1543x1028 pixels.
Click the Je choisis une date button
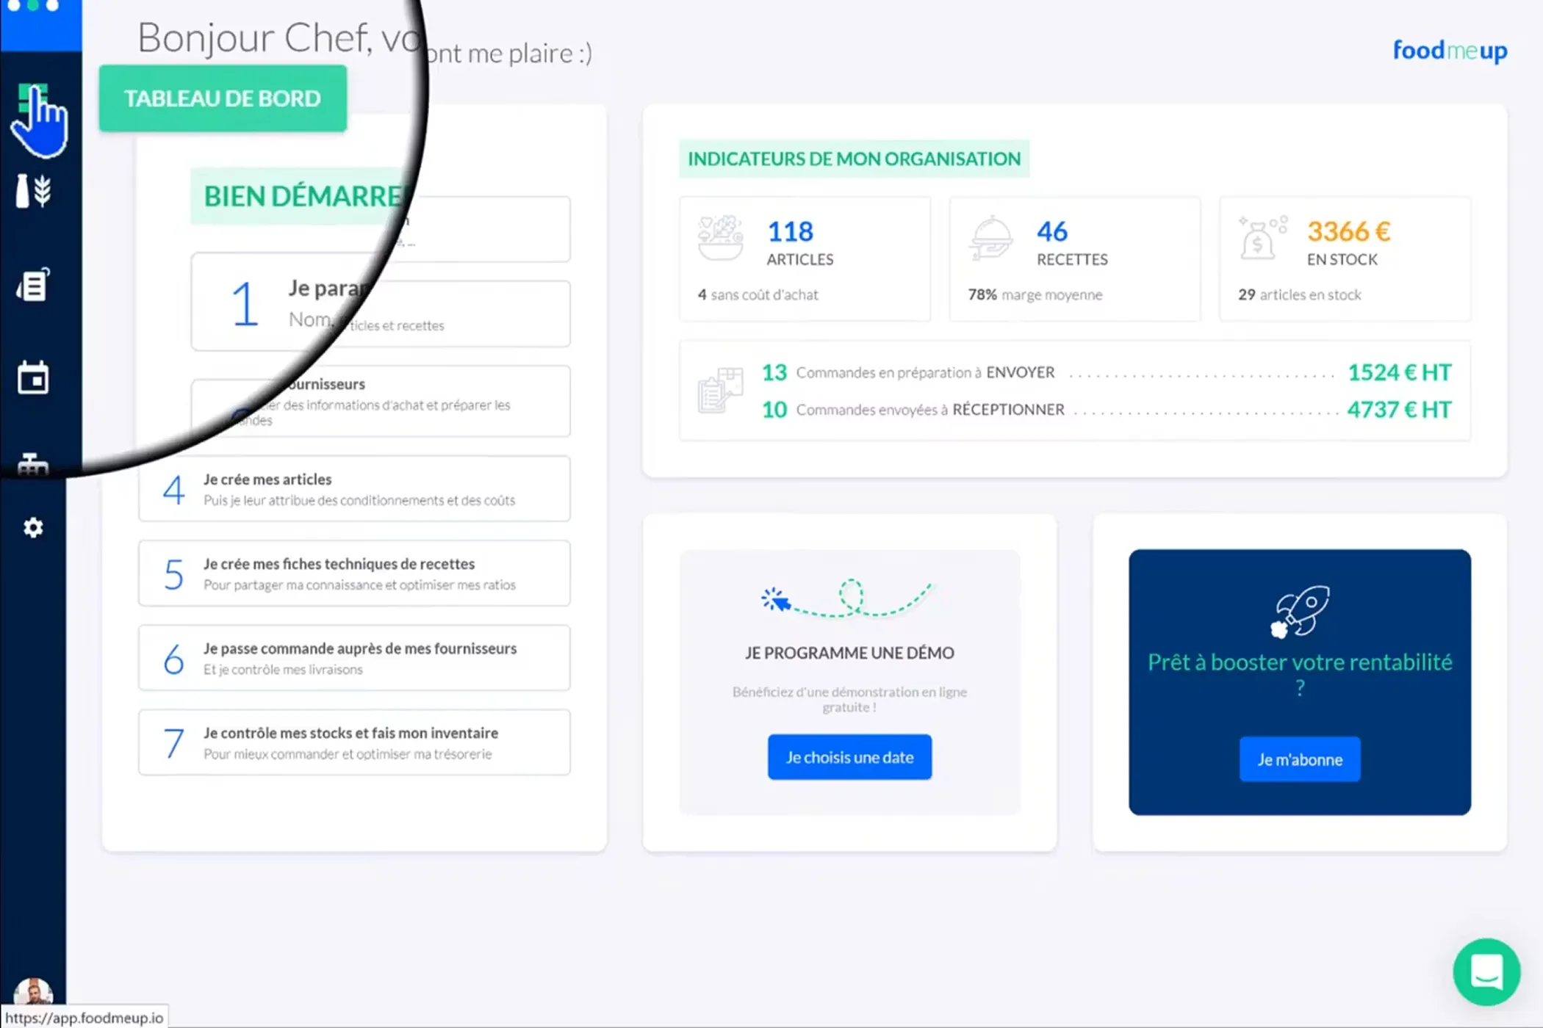(x=849, y=757)
